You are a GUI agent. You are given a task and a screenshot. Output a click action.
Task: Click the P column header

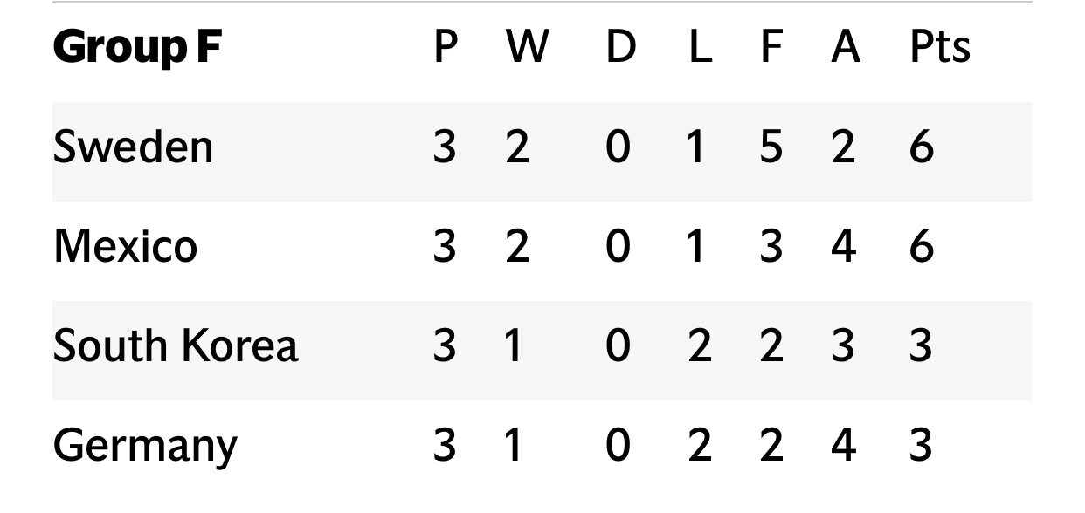click(x=446, y=49)
